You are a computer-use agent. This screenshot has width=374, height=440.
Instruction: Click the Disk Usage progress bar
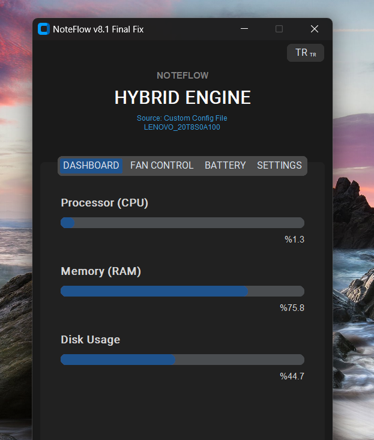pos(182,360)
